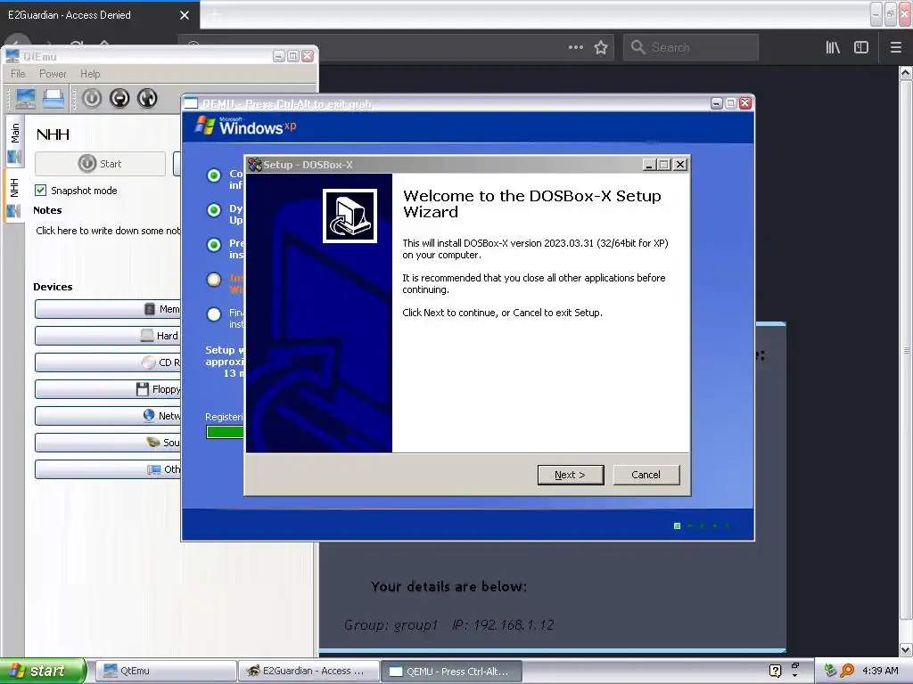
Task: Click the first green progress dot in XP setup
Action: click(678, 525)
